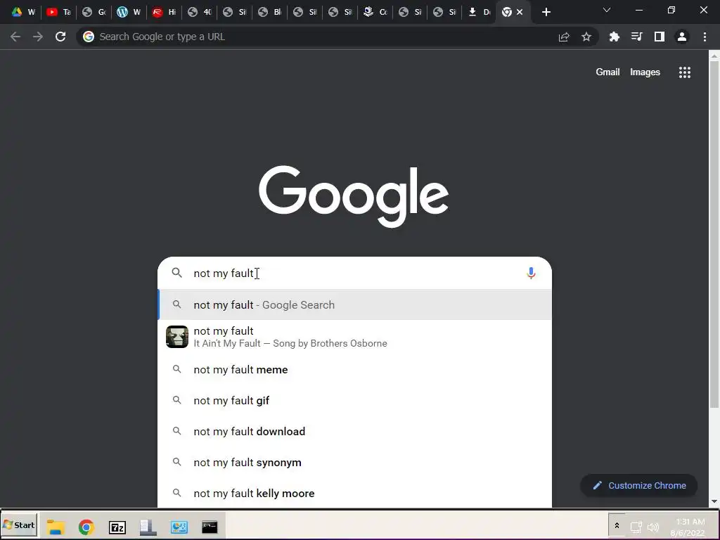Viewport: 720px width, 540px height.
Task: Open the Google apps grid icon
Action: point(685,72)
